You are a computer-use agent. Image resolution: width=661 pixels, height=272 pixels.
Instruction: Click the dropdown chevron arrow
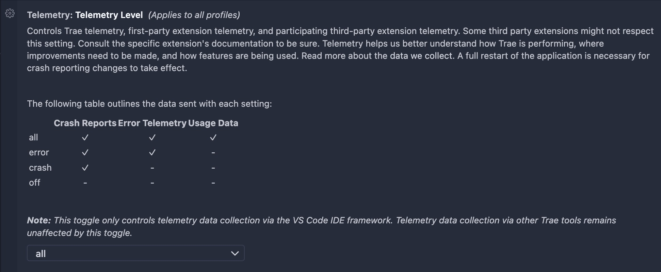coord(235,253)
